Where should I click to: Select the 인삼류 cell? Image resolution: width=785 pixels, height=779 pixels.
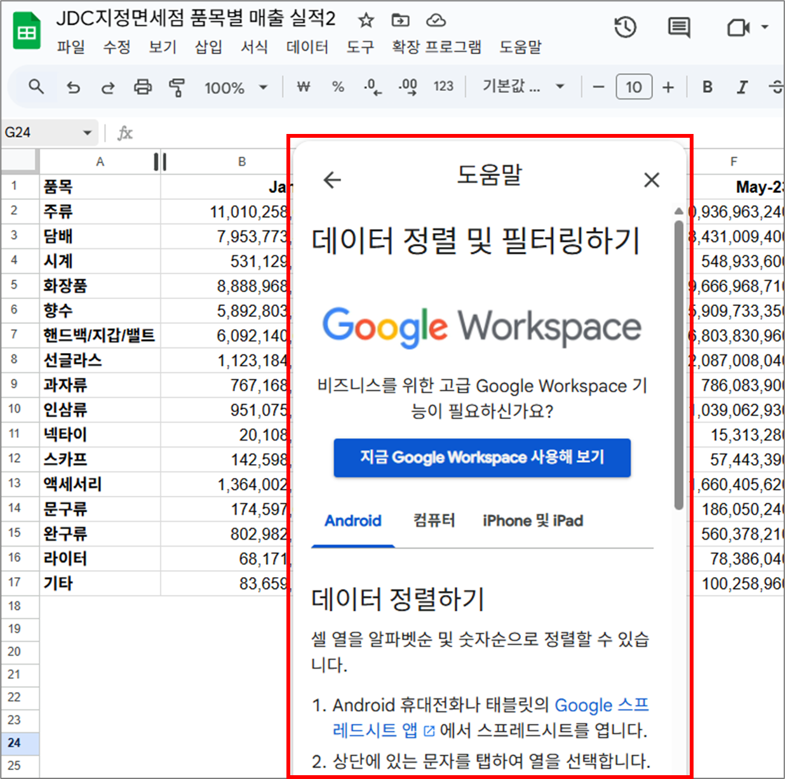[100, 409]
